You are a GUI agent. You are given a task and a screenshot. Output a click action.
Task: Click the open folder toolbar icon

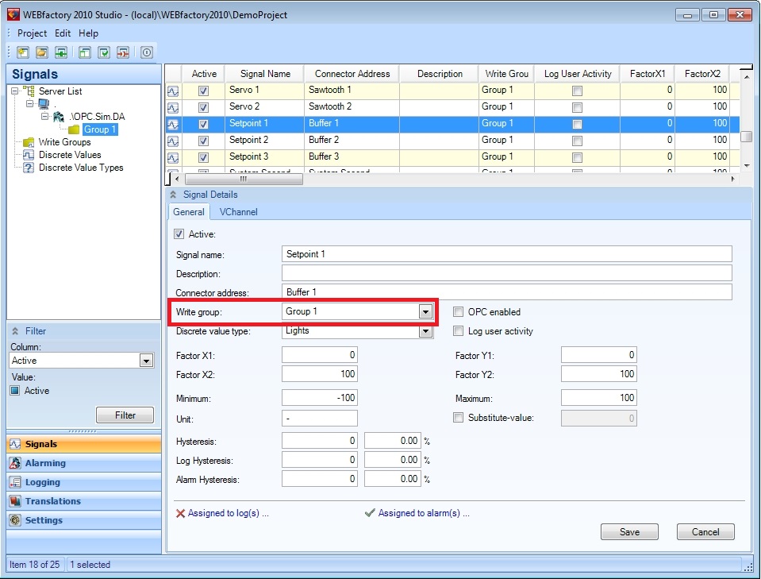coord(41,52)
